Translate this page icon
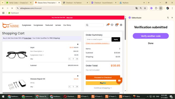Screen dimensions: 175x99 pos(137,8)
